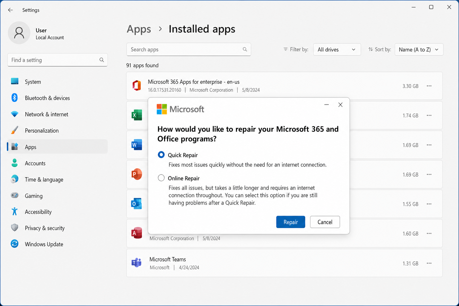The width and height of the screenshot is (459, 306).
Task: Click the Windows Update sync icon
Action: [x=15, y=244]
